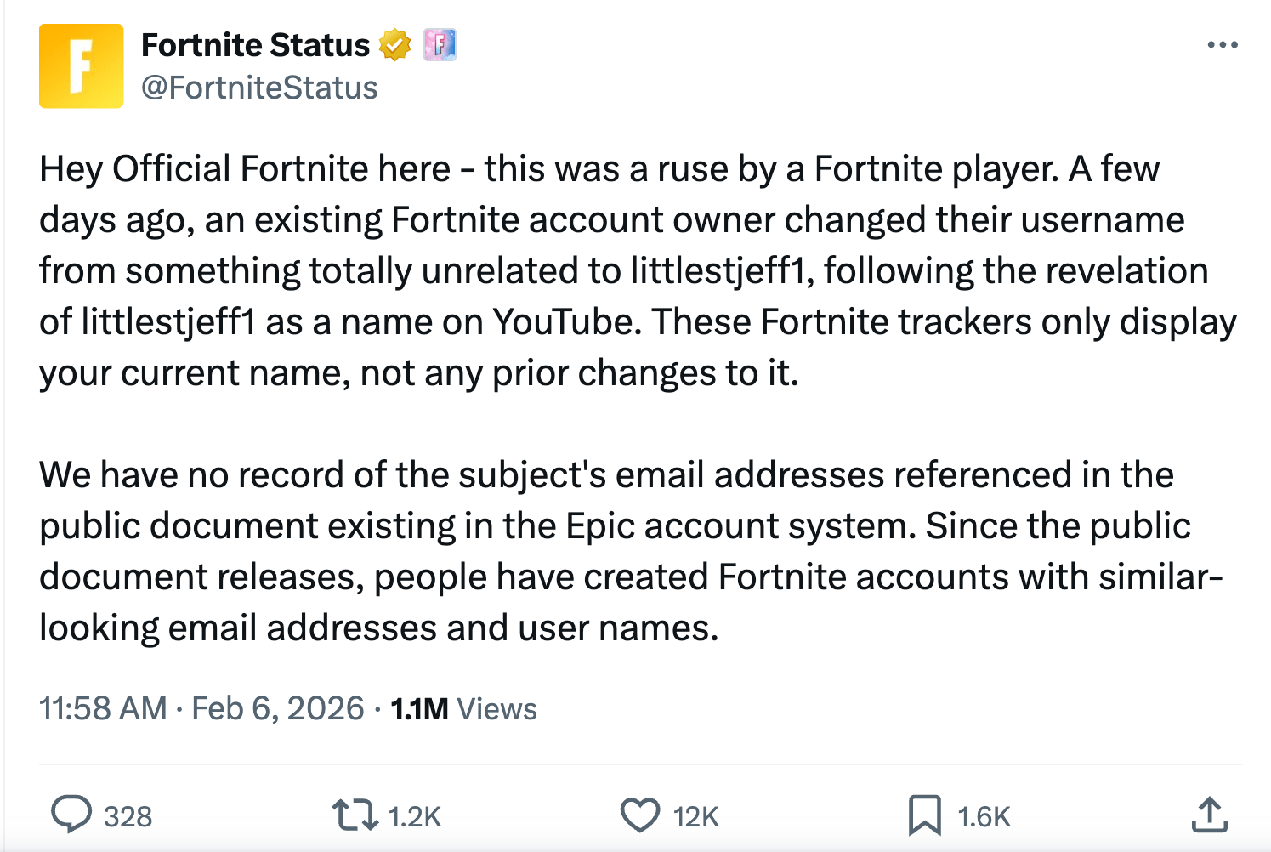The width and height of the screenshot is (1271, 852).
Task: Open the @FortniteStatus profile handle
Action: [x=259, y=87]
